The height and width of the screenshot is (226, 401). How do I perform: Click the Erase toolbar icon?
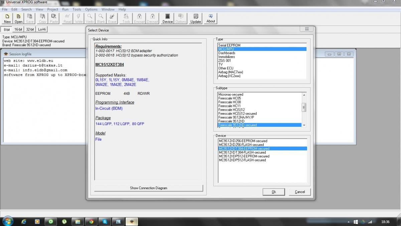(112, 18)
